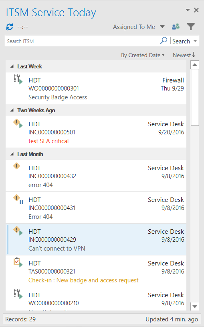
Task: Click the incident icon for INC000000000501
Action: click(18, 123)
